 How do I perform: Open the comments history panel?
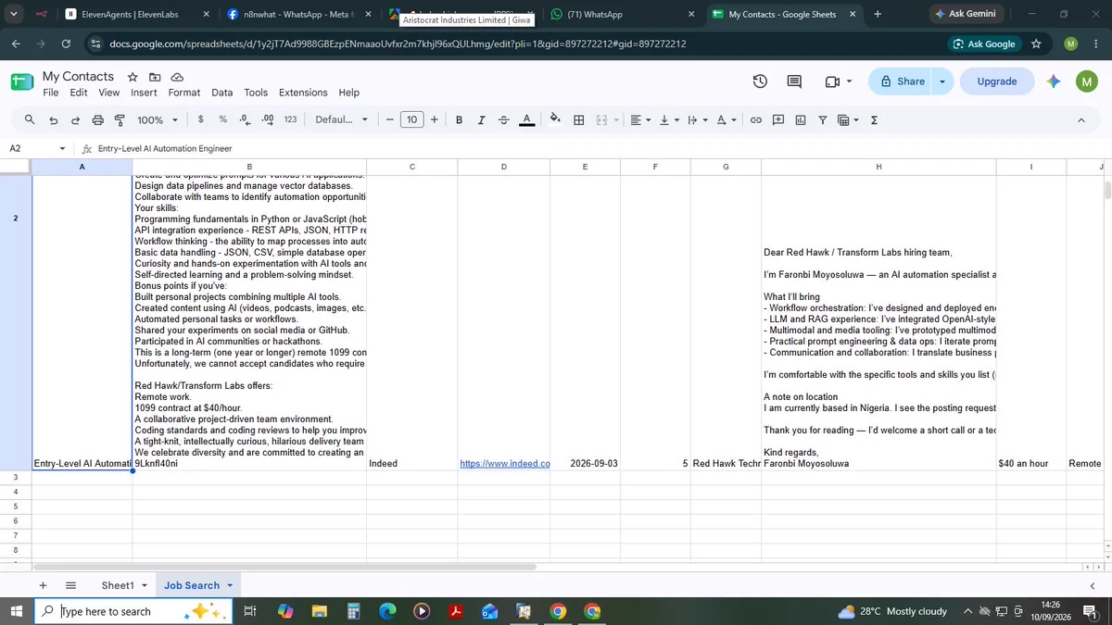tap(794, 81)
